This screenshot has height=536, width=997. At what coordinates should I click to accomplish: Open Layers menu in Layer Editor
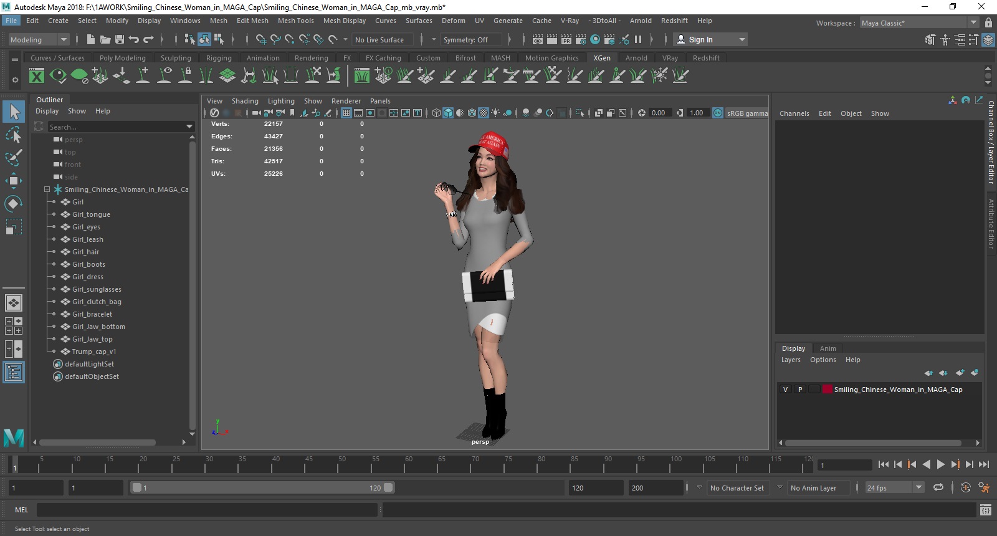[791, 360]
